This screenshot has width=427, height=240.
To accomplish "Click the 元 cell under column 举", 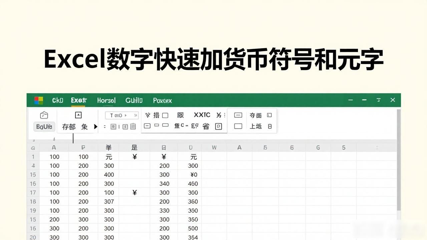I will pyautogui.click(x=109, y=157).
